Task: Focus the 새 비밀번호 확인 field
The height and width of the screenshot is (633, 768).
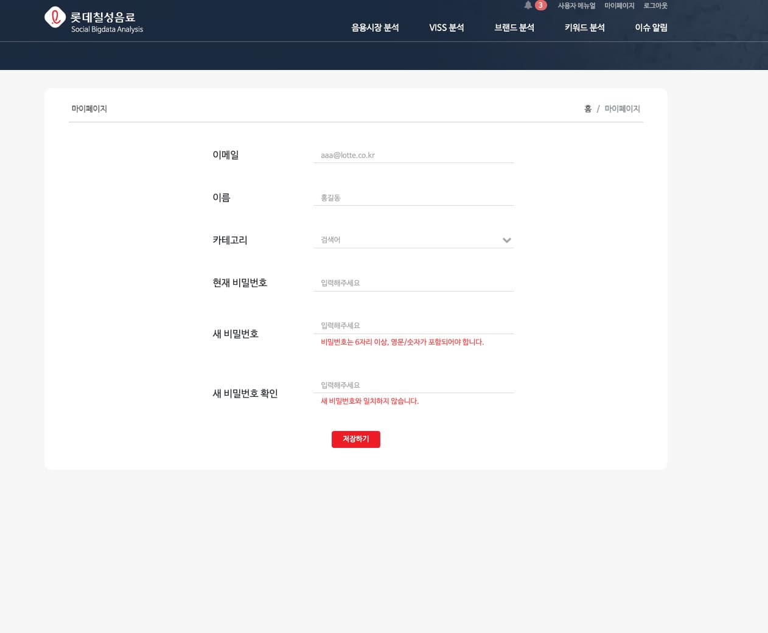Action: click(x=413, y=385)
